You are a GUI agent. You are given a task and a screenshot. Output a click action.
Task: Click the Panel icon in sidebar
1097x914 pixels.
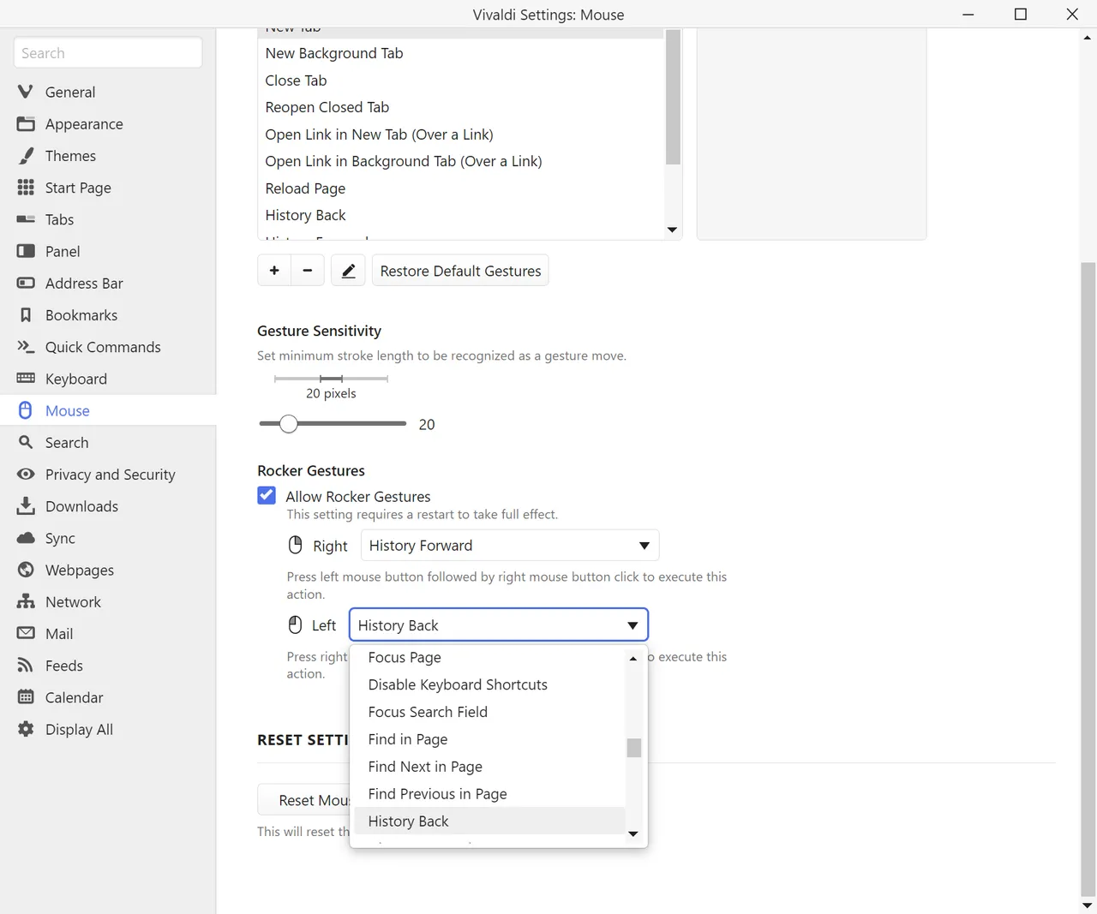coord(26,251)
